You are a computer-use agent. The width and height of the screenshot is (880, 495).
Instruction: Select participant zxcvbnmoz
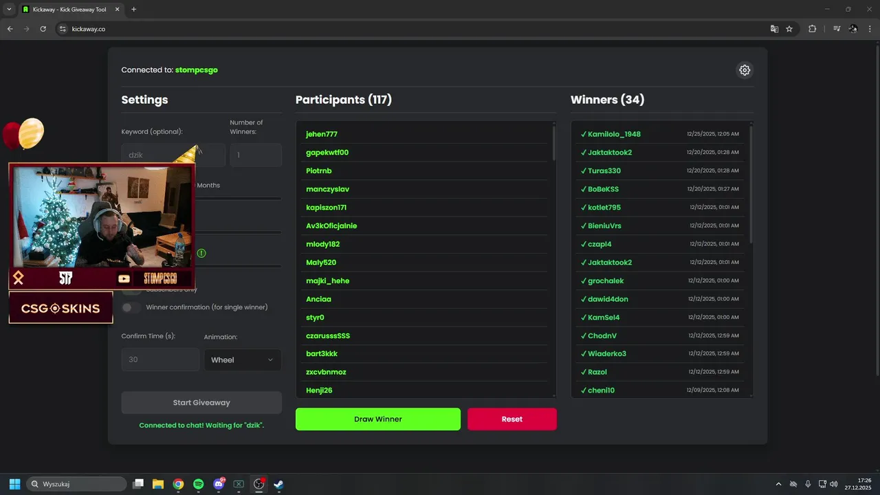pos(326,372)
